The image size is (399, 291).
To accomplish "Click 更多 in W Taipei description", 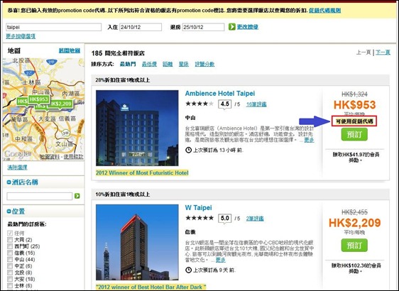I will click(221, 260).
